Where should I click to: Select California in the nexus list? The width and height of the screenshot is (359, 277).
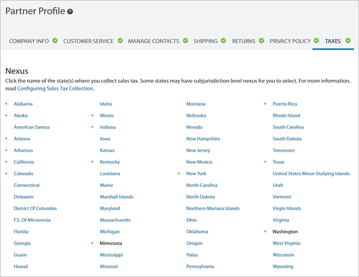(24, 162)
